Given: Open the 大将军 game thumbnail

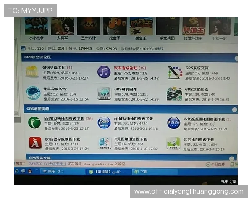Looking at the screenshot, I should pyautogui.click(x=62, y=26).
